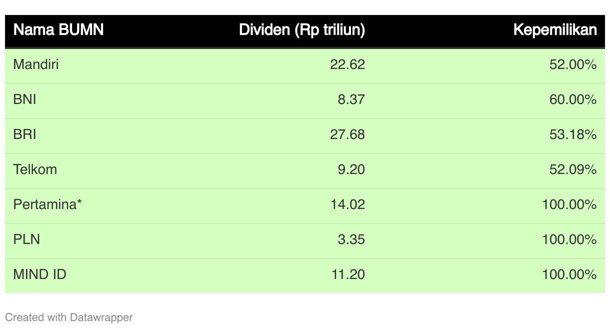This screenshot has width=610, height=329.
Task: Select the PLN row name
Action: tap(26, 239)
